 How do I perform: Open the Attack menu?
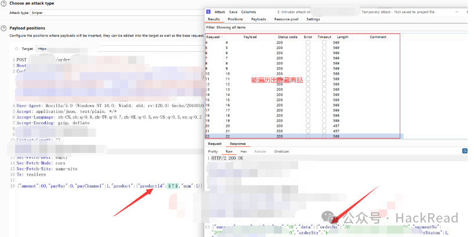(220, 12)
